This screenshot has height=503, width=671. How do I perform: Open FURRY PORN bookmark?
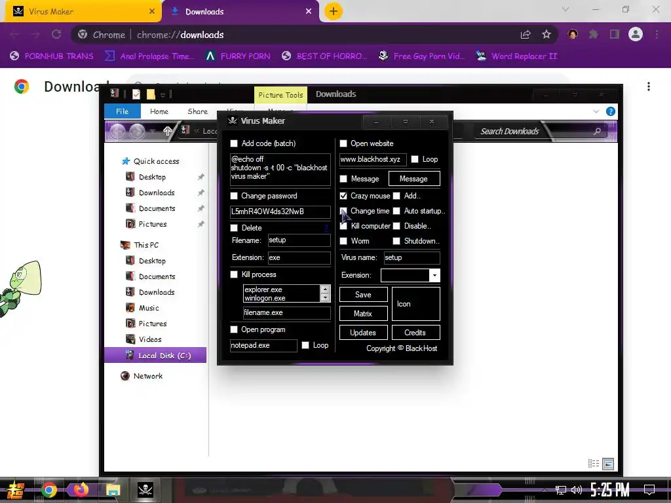(238, 56)
